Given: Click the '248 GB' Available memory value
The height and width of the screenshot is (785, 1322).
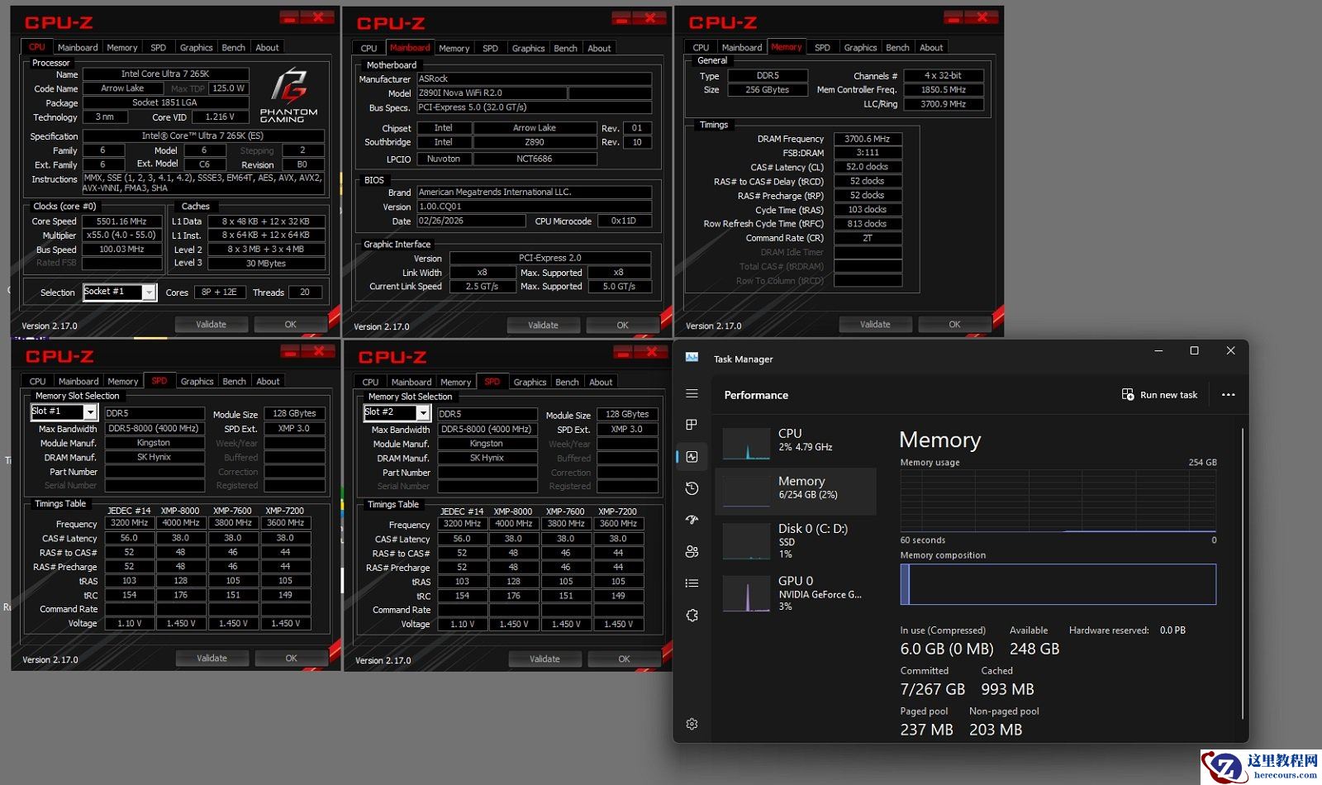Looking at the screenshot, I should coord(1034,649).
